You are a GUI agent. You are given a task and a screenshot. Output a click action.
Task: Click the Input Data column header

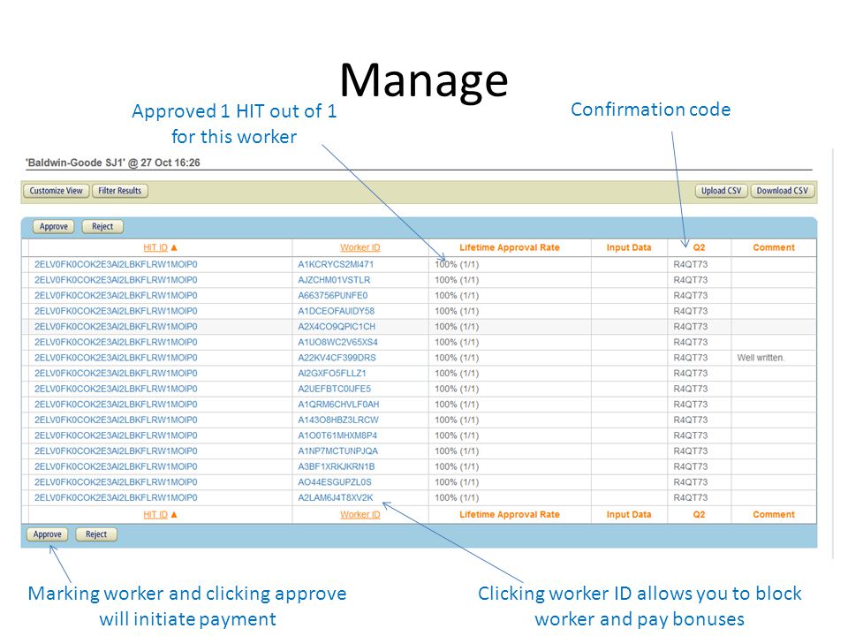point(629,247)
